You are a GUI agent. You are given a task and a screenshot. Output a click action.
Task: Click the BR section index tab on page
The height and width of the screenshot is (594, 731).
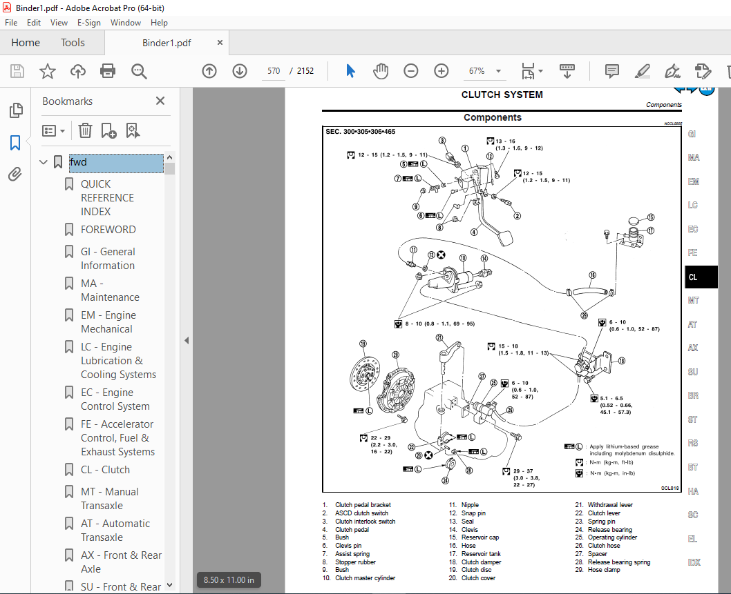[693, 395]
